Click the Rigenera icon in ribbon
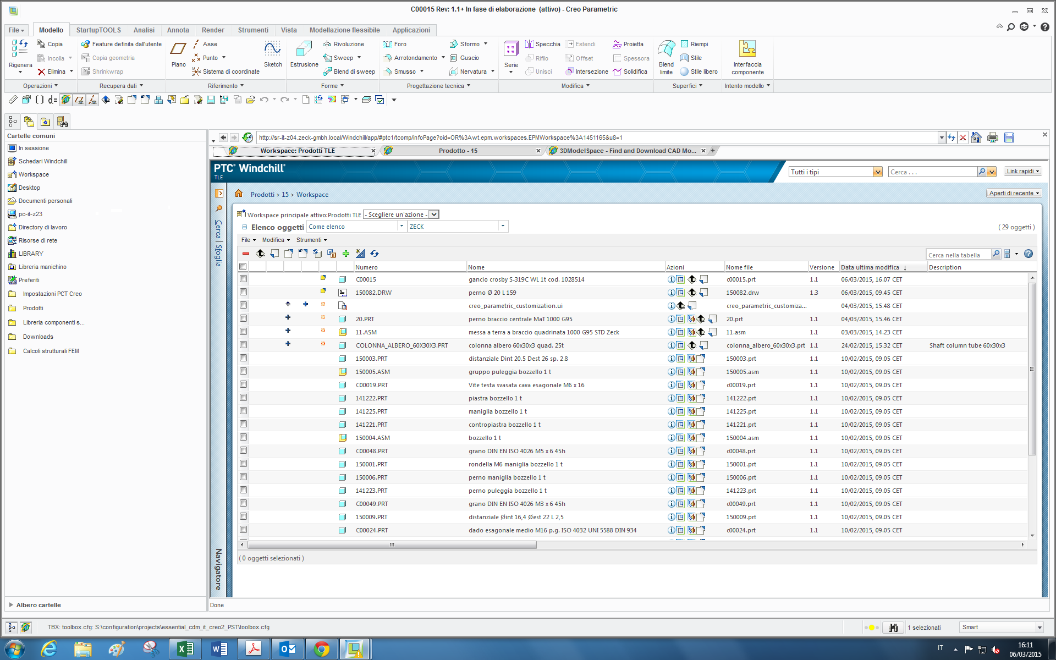Viewport: 1056px width, 660px height. [20, 50]
